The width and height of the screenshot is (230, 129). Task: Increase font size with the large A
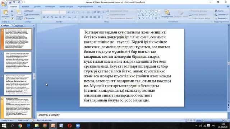pos(69,12)
